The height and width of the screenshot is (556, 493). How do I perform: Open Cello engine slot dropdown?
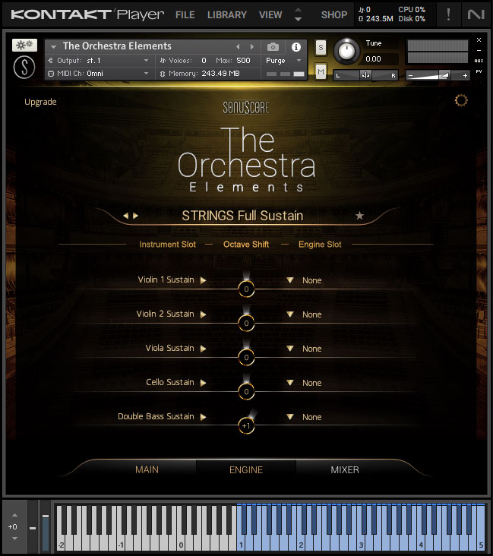click(289, 382)
